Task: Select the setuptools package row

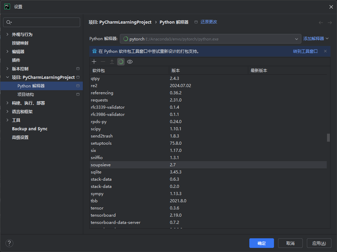Action: (x=208, y=143)
